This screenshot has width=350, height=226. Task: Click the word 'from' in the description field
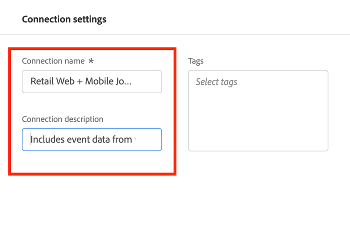123,139
